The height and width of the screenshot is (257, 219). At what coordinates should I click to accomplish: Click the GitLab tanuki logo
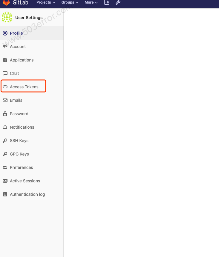pos(6,3)
